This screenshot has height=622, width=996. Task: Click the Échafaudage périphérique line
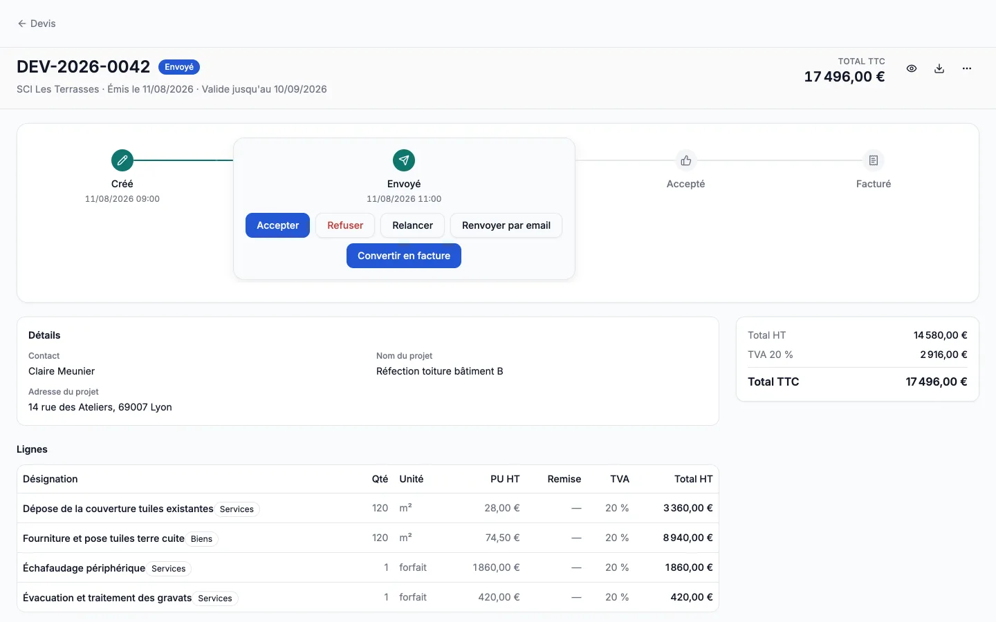point(368,567)
